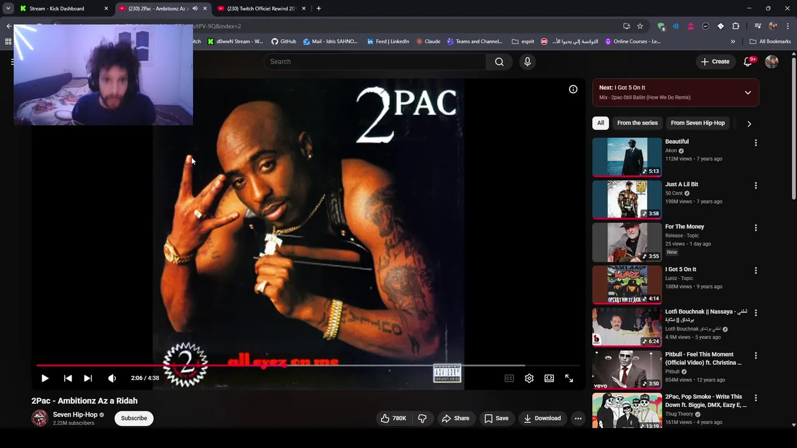Open the I Got 5 On It title
This screenshot has width=797, height=448.
point(681,269)
